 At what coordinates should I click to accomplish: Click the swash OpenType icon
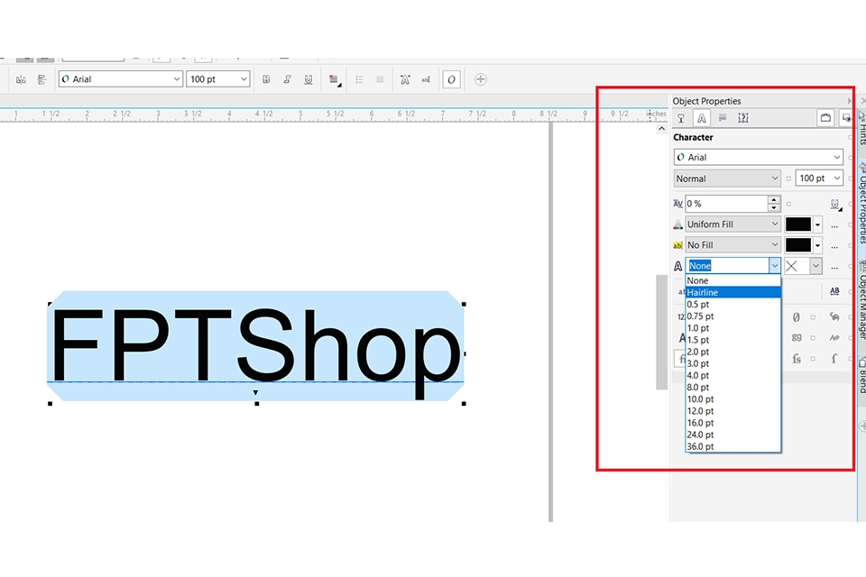coord(834,317)
